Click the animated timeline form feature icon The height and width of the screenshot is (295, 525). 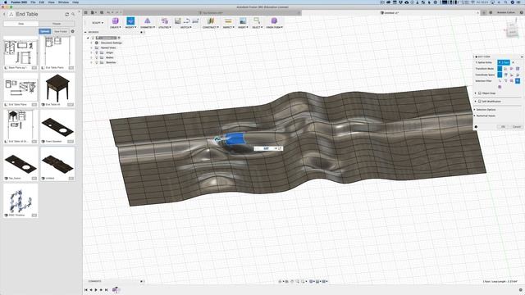click(116, 289)
